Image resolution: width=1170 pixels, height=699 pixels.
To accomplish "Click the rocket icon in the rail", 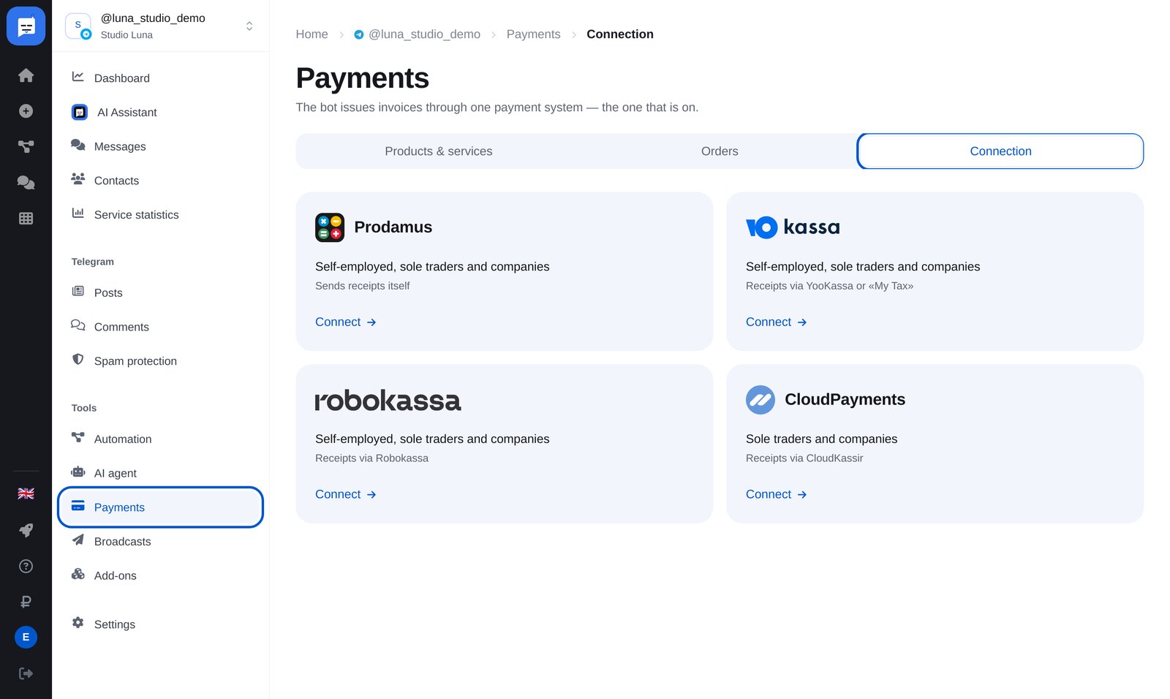I will point(26,530).
